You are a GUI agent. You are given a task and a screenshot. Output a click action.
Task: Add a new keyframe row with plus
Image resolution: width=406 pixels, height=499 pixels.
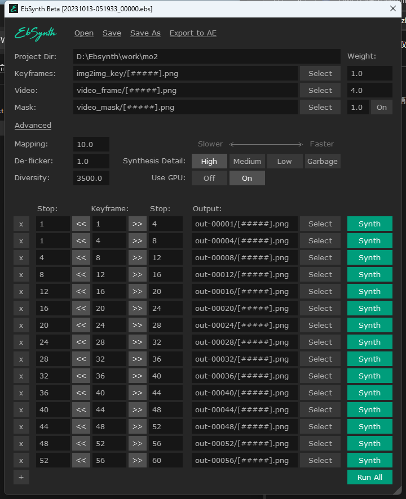coord(21,477)
